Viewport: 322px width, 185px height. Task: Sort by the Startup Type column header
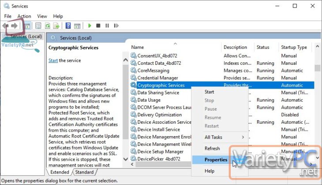(x=294, y=47)
